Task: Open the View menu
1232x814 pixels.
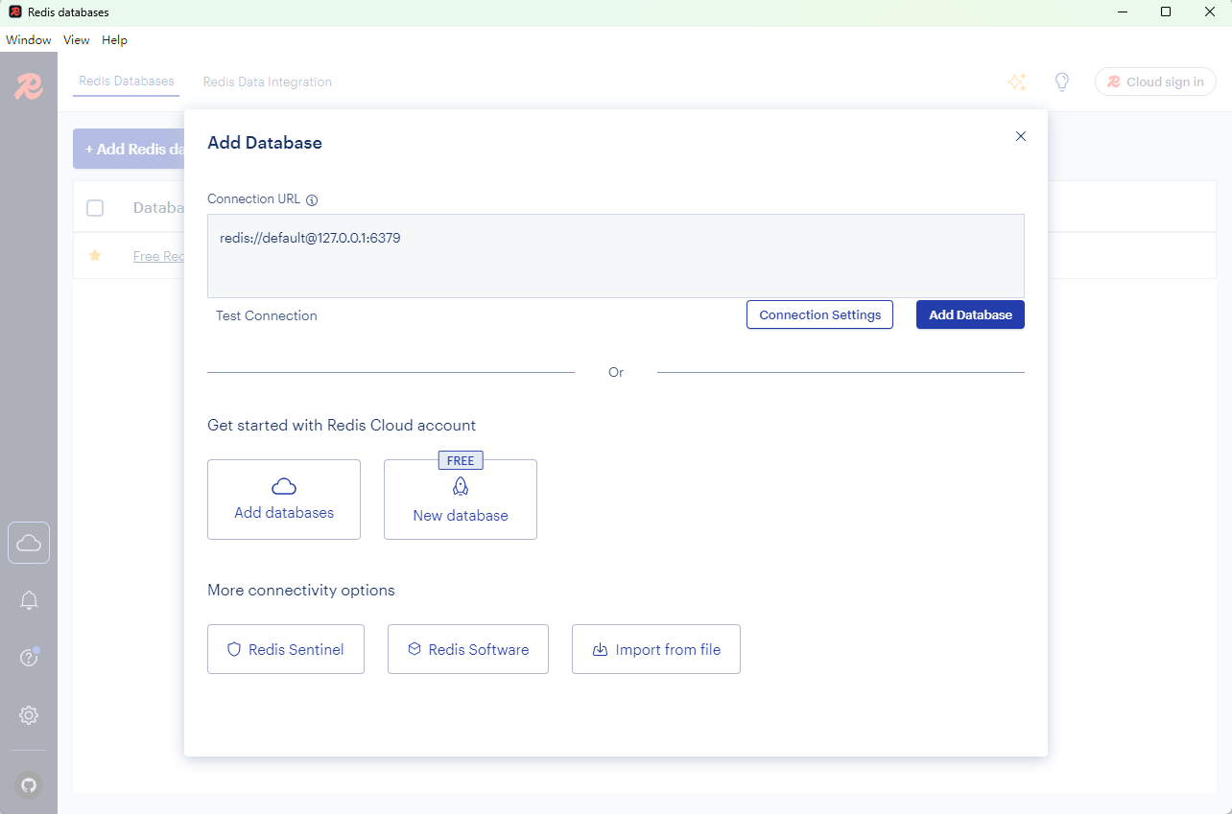Action: 76,39
